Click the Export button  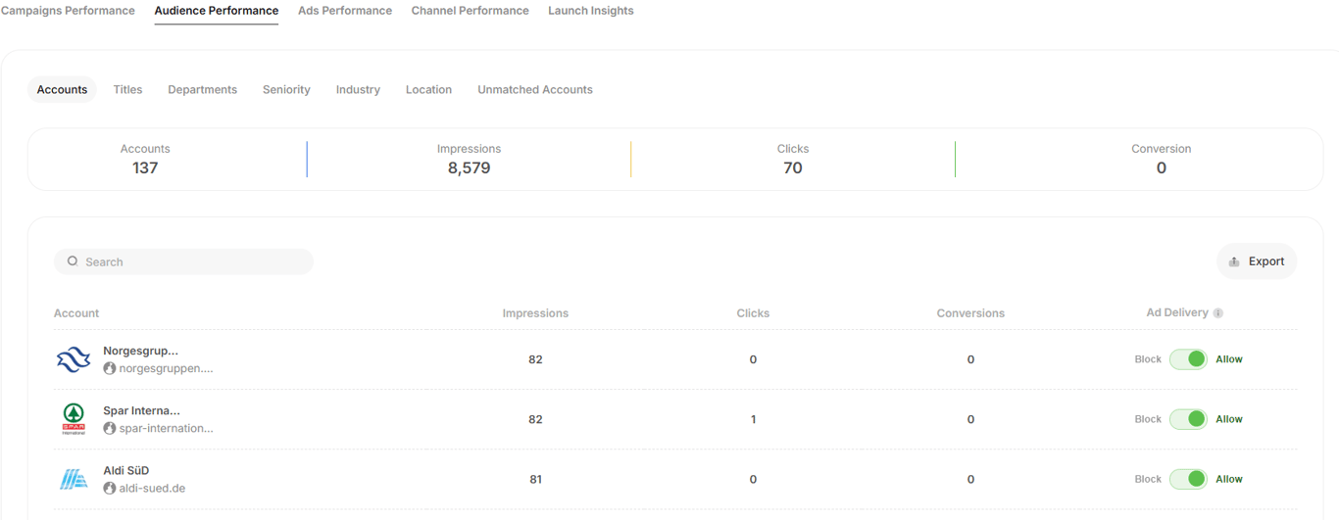(x=1257, y=261)
